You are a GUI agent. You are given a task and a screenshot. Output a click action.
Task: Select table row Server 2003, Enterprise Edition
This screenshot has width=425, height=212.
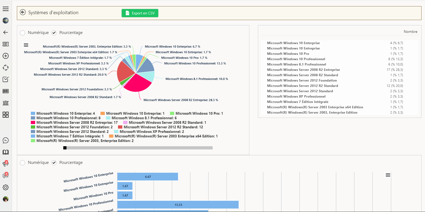click(339, 112)
